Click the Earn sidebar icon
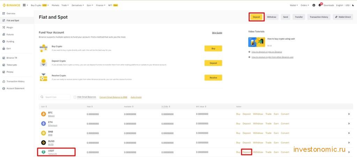This screenshot has height=157, width=357. (3, 49)
